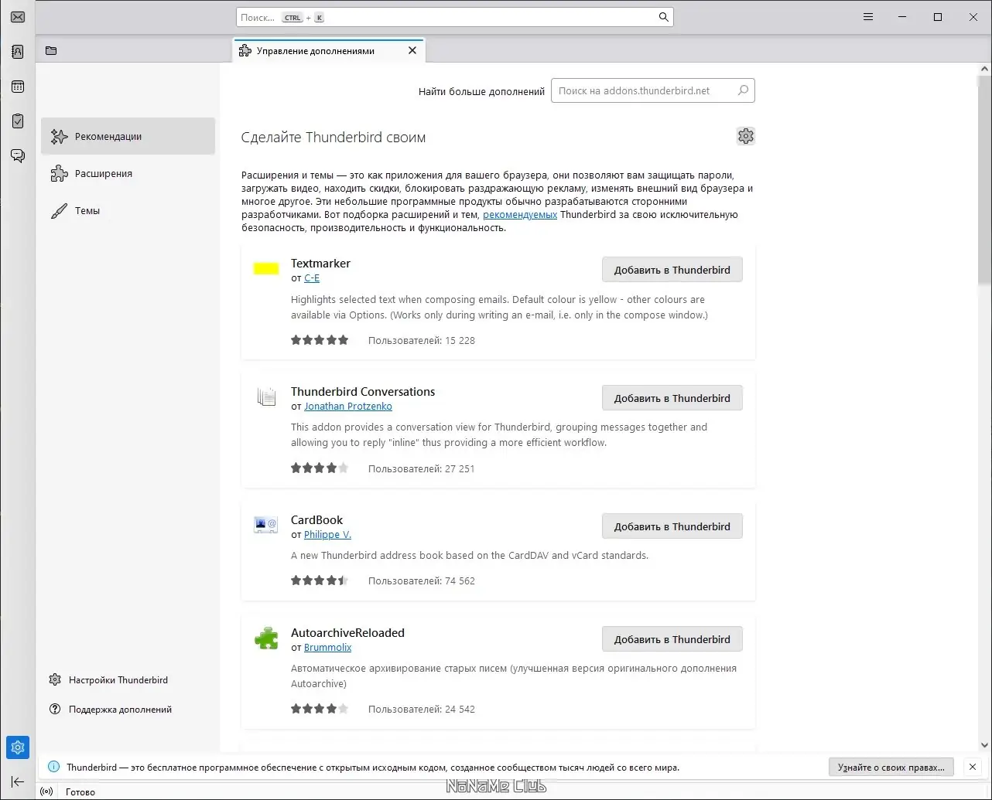The image size is (992, 800).
Task: Open author link "C-E"
Action: tap(312, 278)
